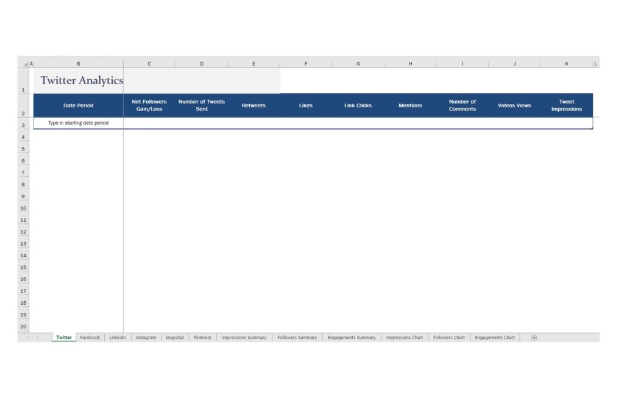The image size is (624, 417).
Task: Select the Retweets header cell
Action: [253, 105]
